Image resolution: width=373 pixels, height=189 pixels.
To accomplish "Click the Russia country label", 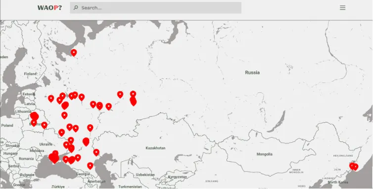I will pyautogui.click(x=252, y=73).
